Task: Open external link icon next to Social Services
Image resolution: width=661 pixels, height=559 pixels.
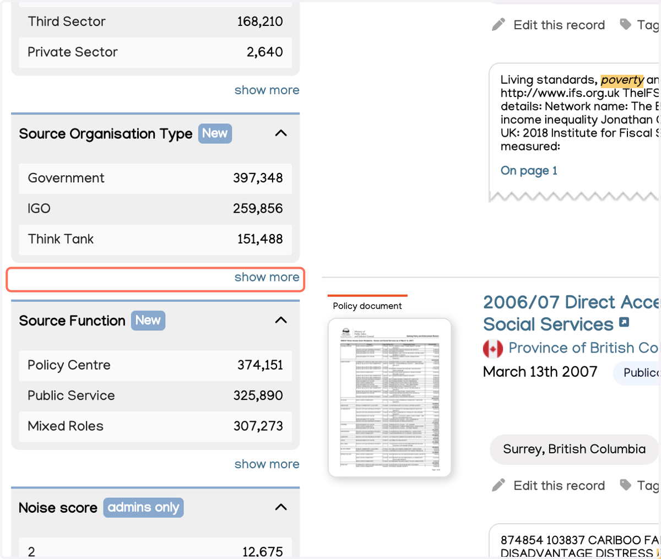Action: [624, 322]
